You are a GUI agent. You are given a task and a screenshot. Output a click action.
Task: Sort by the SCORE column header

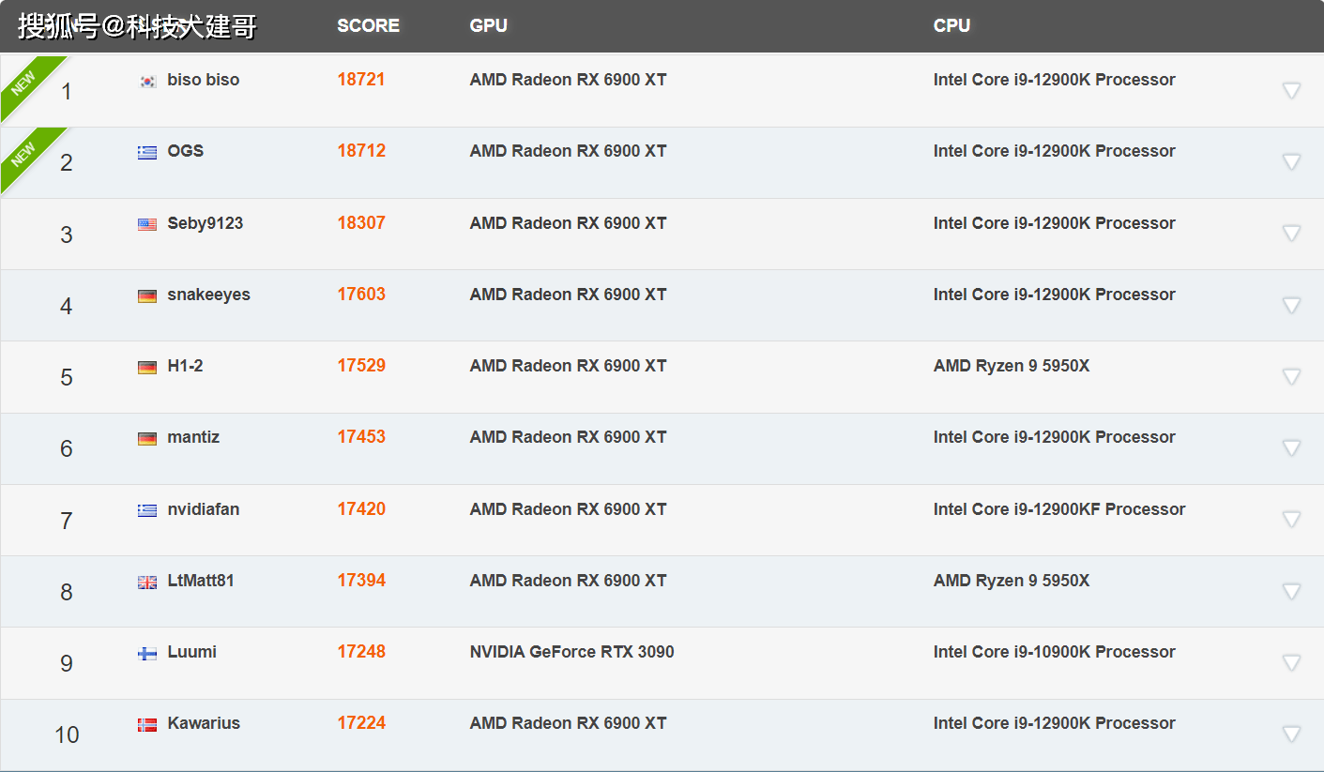point(368,25)
